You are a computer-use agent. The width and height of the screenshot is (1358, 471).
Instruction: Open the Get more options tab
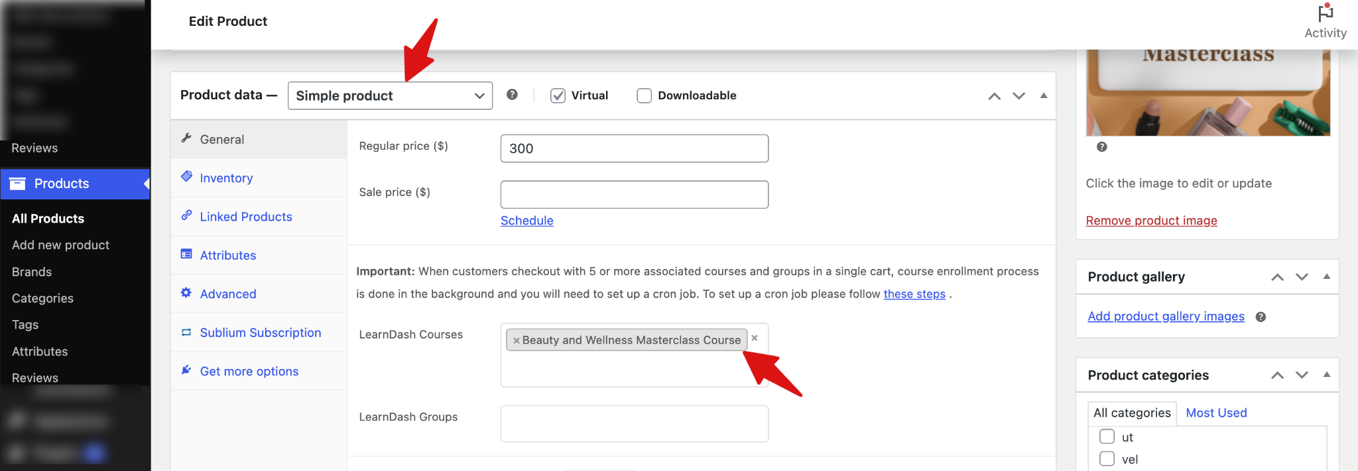259,371
